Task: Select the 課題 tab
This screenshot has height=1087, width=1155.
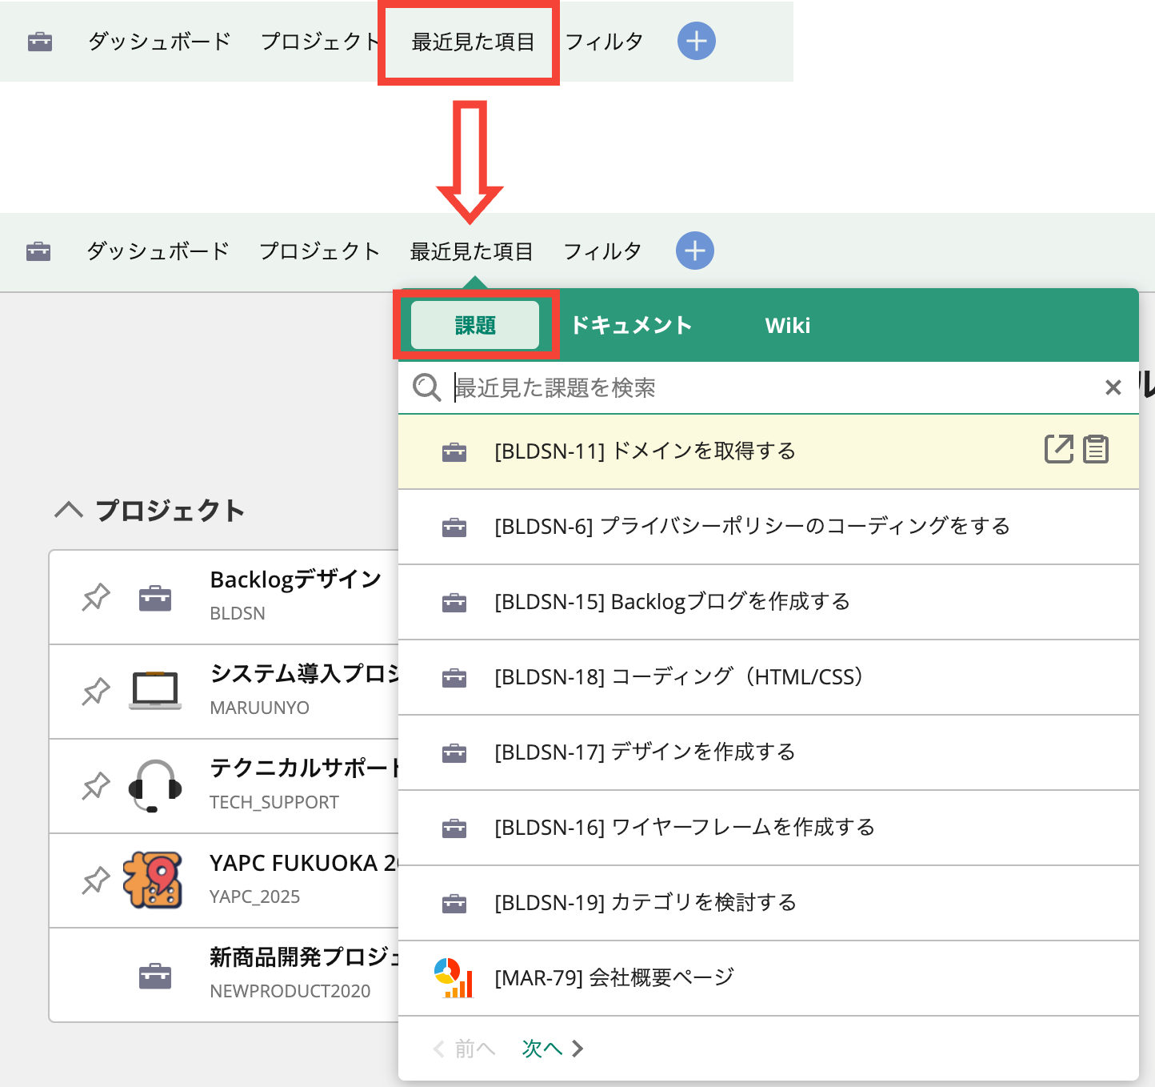Action: (475, 325)
